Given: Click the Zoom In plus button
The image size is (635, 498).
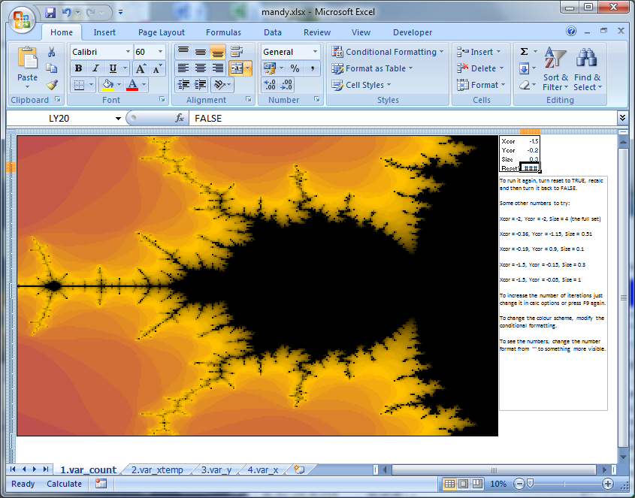Looking at the screenshot, I should point(607,484).
